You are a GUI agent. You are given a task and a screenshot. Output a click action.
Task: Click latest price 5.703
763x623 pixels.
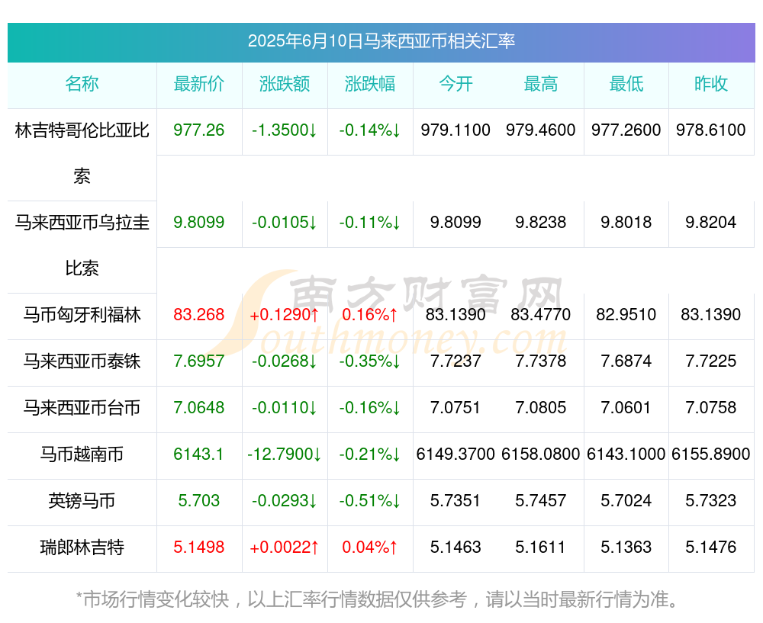click(x=199, y=501)
